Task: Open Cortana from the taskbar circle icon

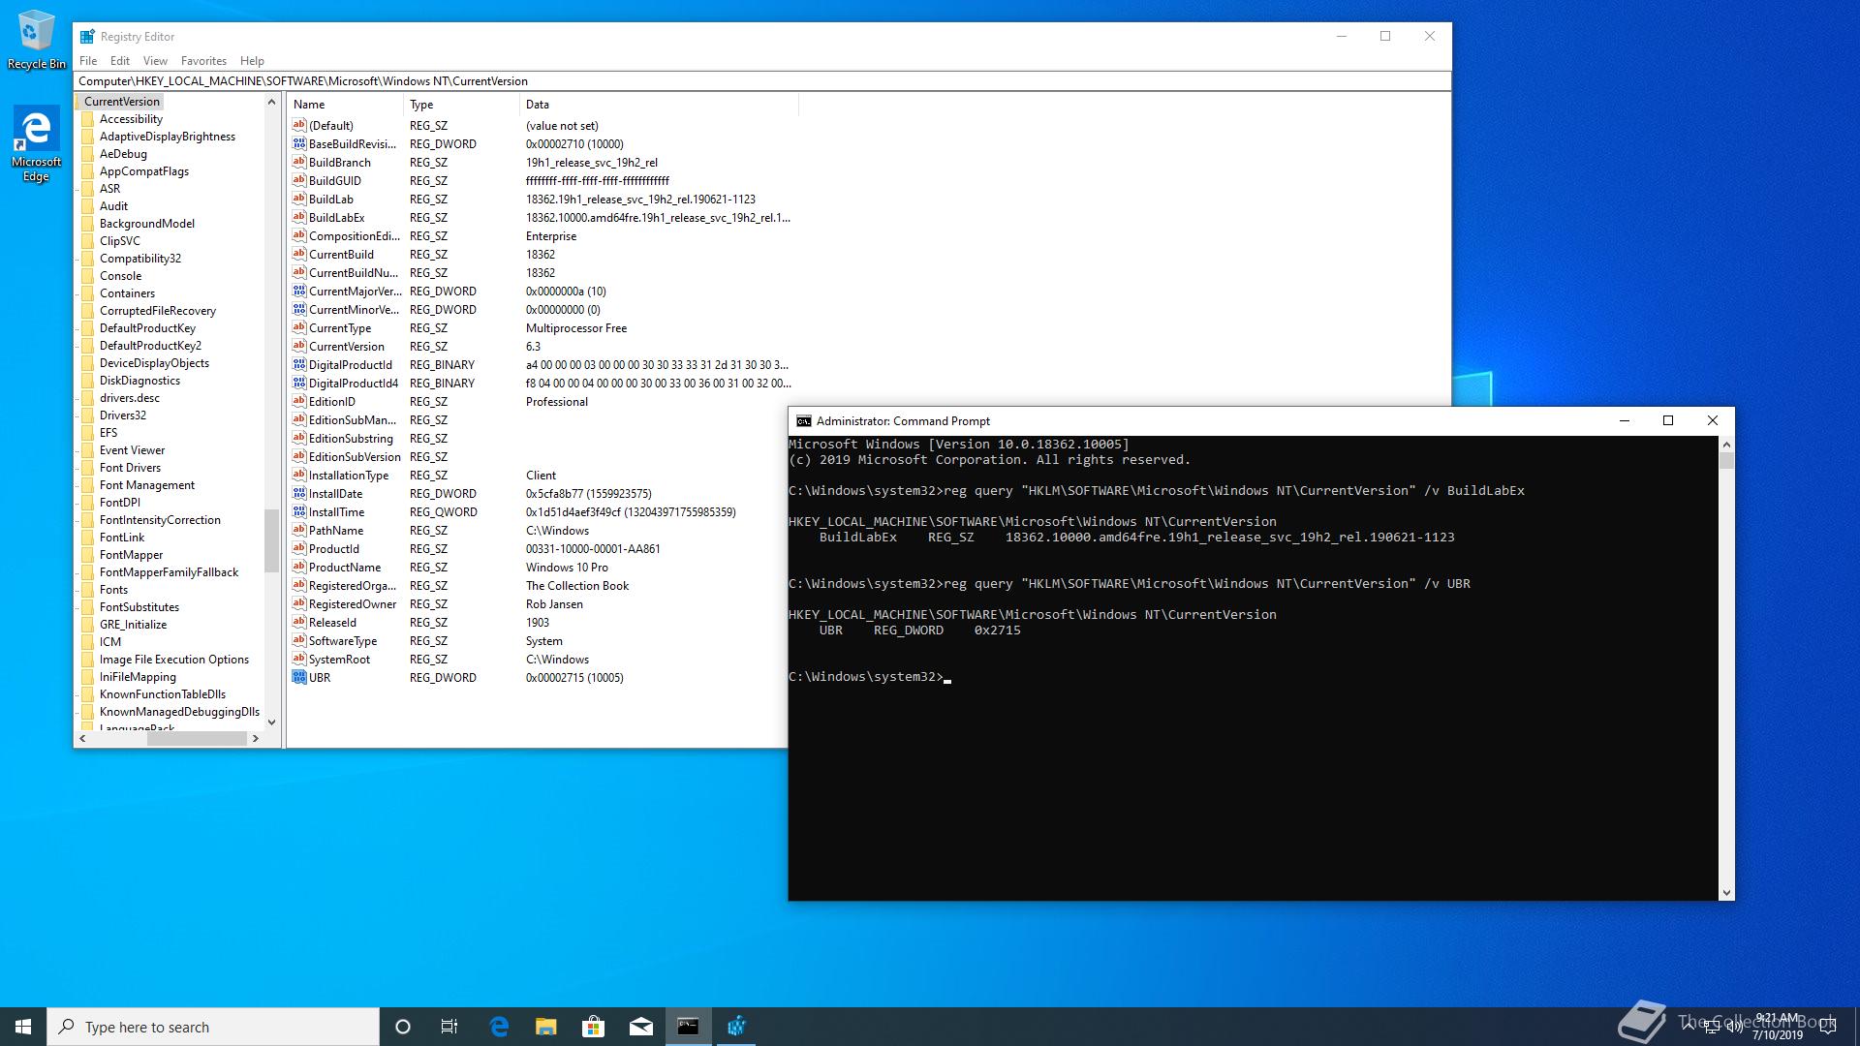Action: pos(403,1027)
